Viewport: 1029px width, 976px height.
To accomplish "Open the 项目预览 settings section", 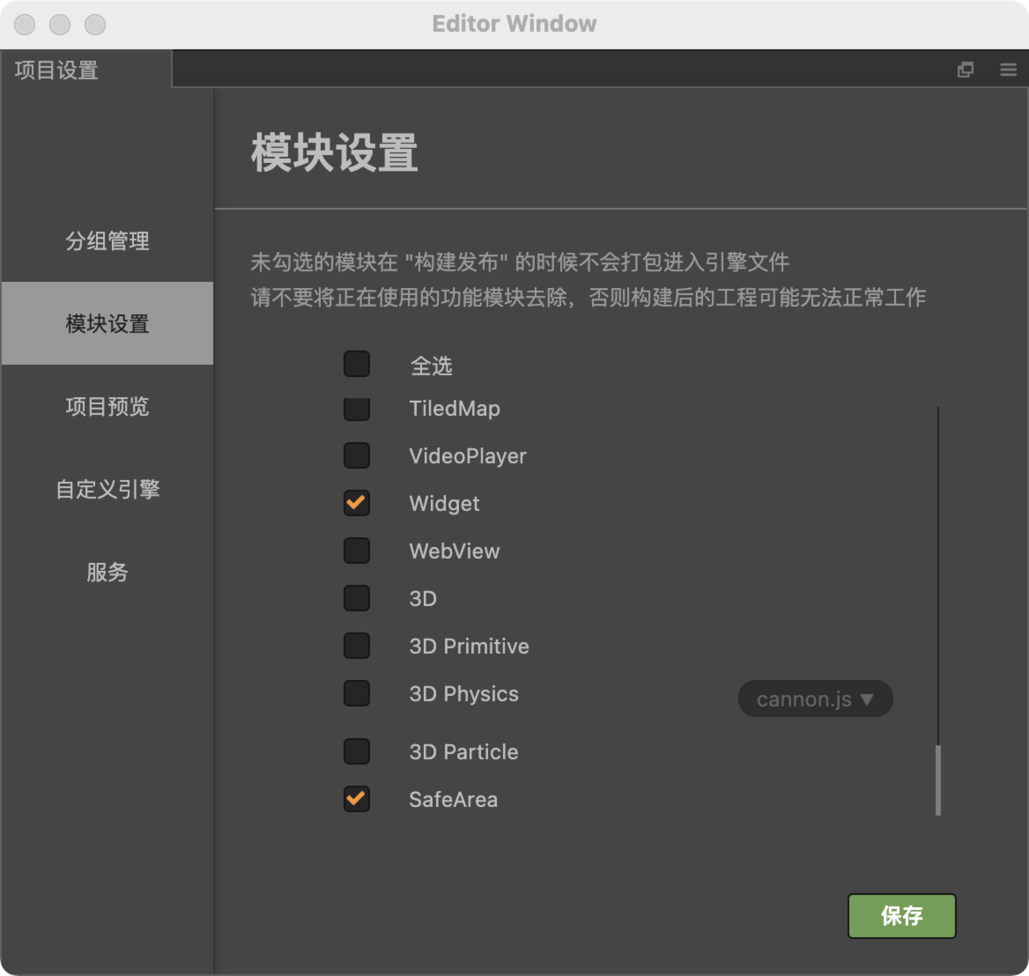I will pos(107,407).
